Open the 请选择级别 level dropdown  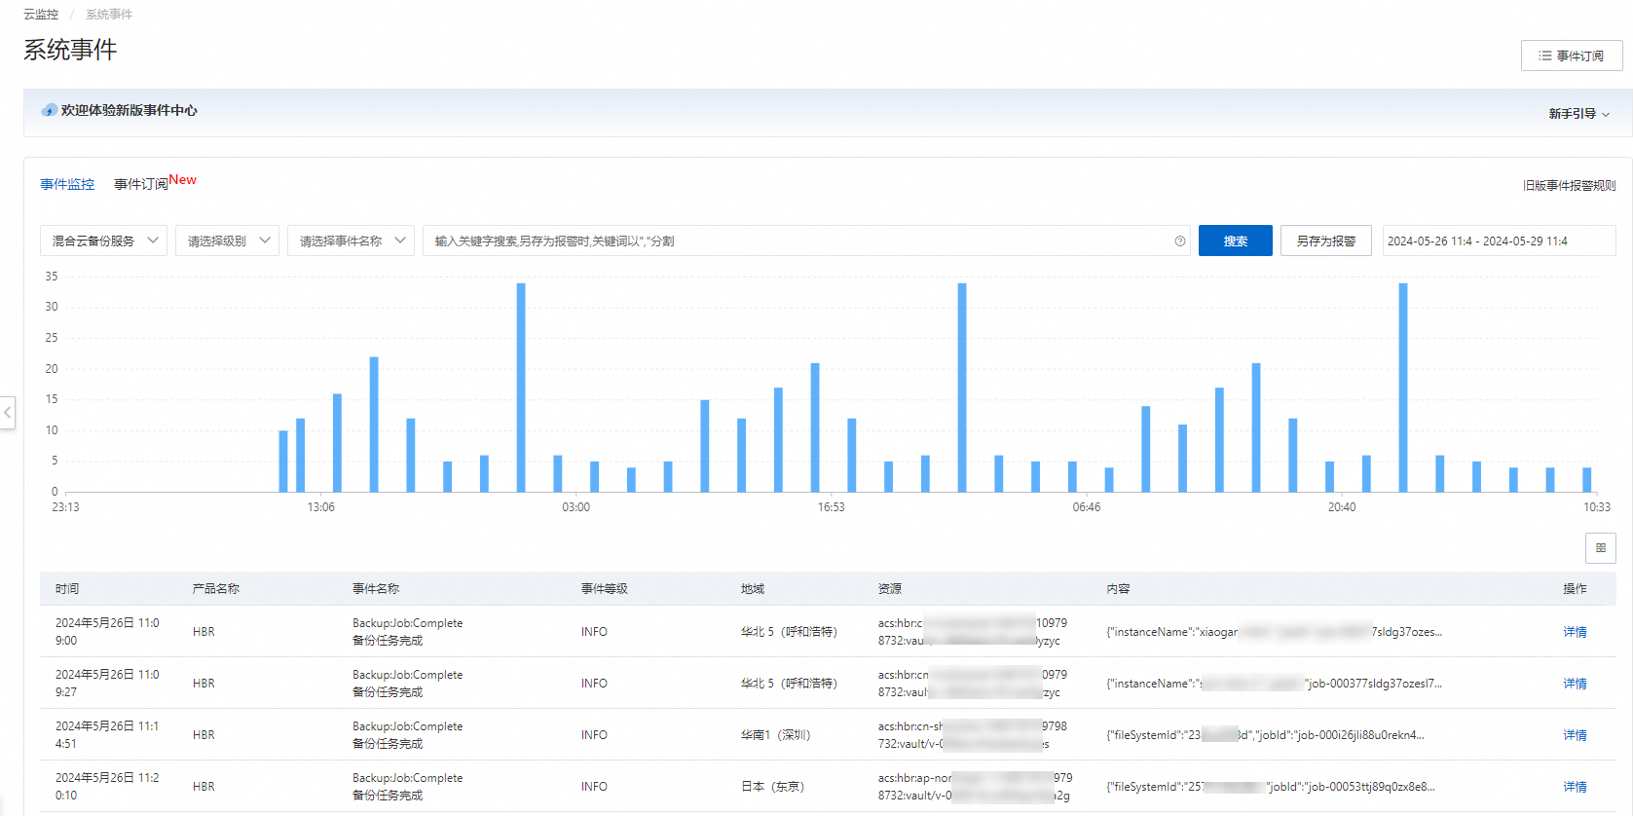click(x=227, y=241)
